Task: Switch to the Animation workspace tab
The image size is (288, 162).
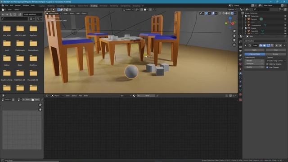Action: [x=103, y=6]
